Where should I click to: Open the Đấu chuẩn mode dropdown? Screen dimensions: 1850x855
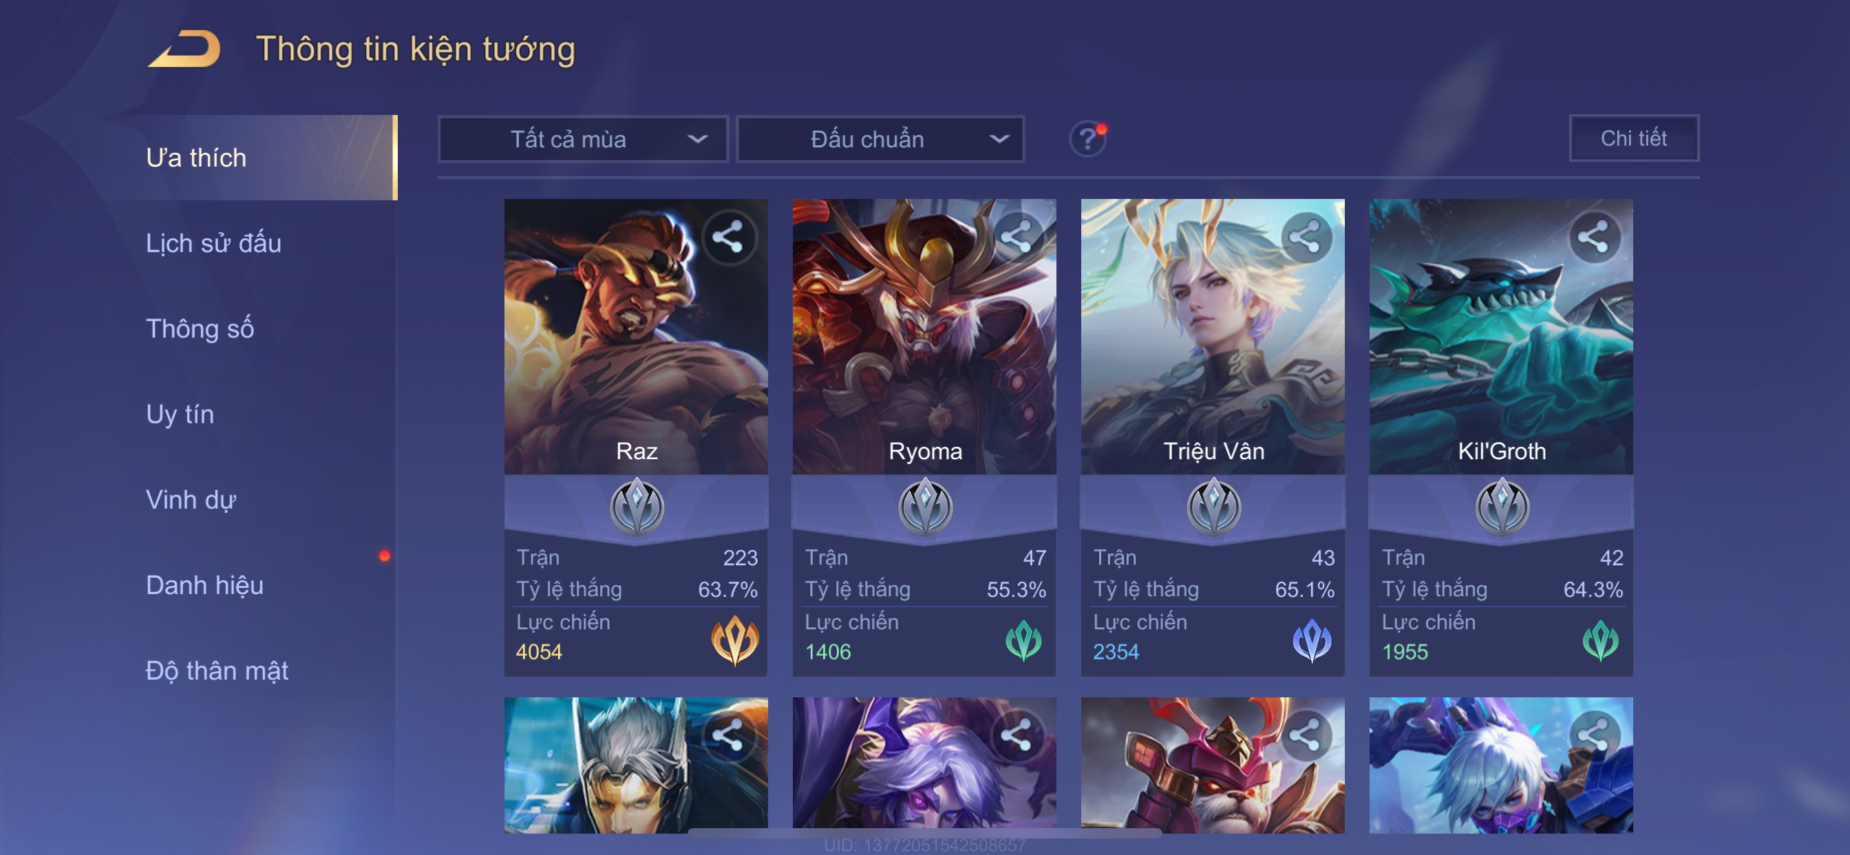click(880, 138)
